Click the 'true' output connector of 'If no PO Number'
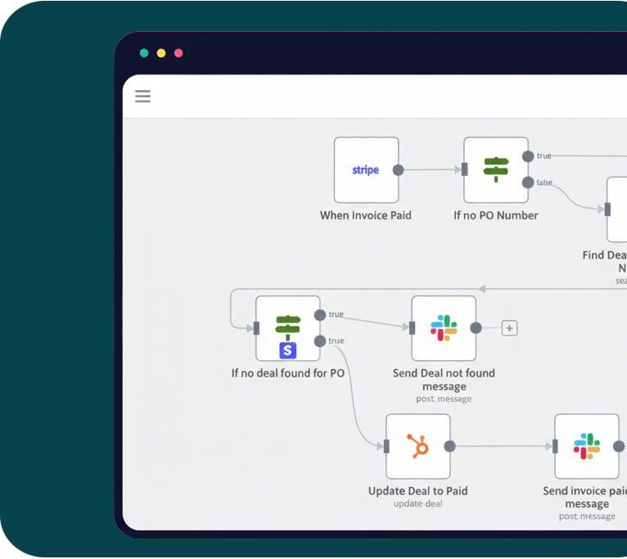 point(528,156)
